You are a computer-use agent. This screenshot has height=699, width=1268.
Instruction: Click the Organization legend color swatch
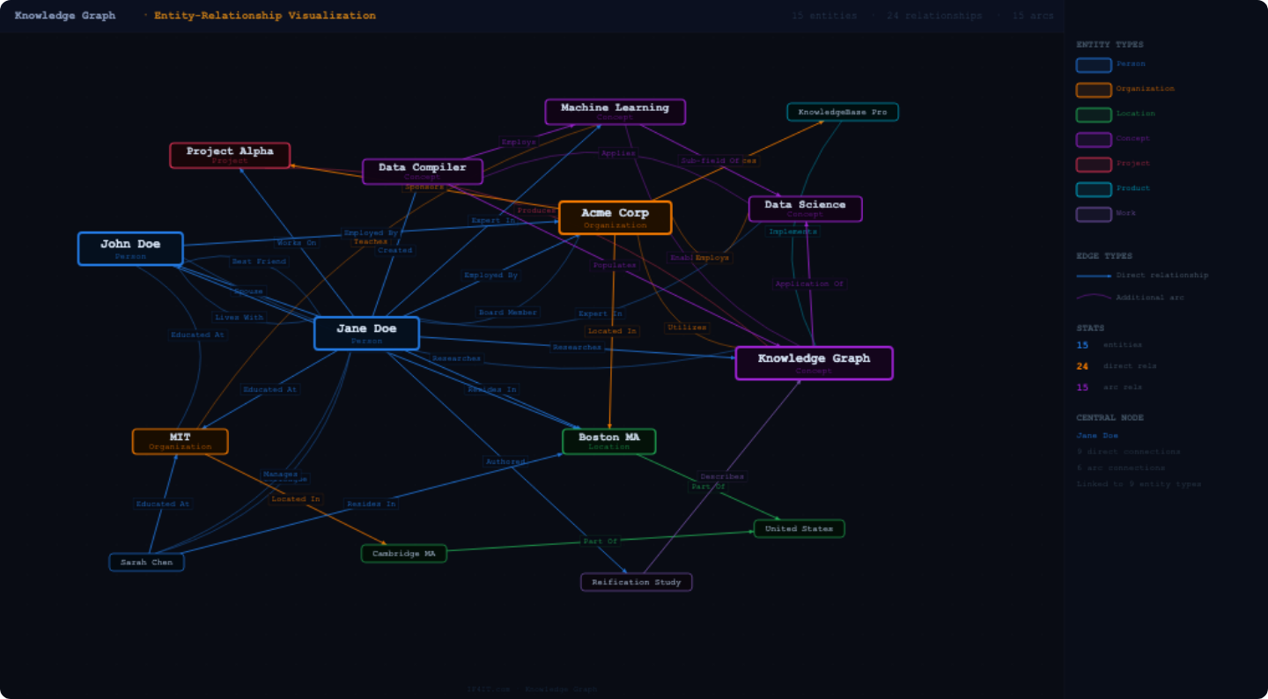(x=1093, y=89)
